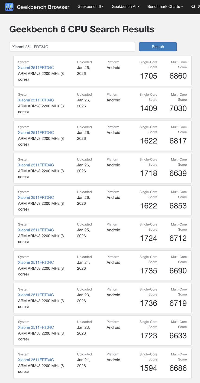
Task: Open the third result with multi-core 6817
Action: coord(36,133)
